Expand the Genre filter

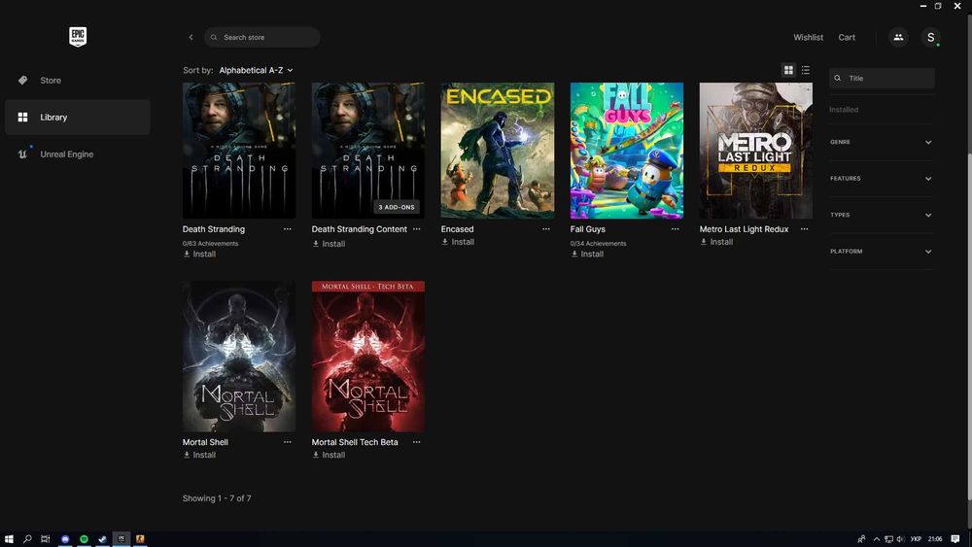tap(881, 142)
